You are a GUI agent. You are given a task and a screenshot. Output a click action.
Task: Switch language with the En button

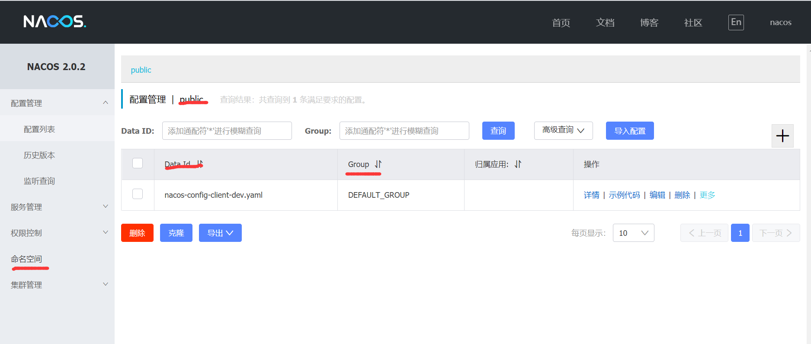[x=736, y=23]
